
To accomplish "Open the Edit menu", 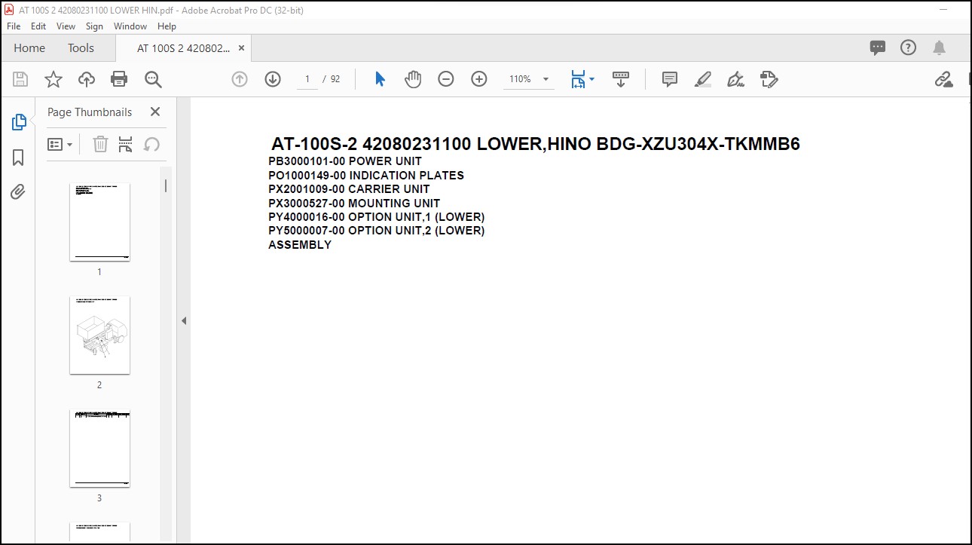I will pos(38,26).
